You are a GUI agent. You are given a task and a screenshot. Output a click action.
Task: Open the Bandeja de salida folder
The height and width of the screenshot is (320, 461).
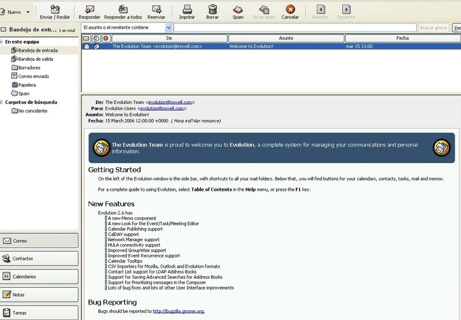(x=36, y=59)
